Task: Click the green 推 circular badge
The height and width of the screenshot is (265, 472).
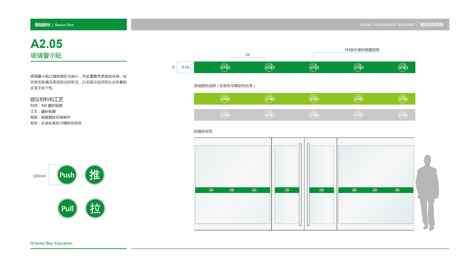Action: click(95, 175)
